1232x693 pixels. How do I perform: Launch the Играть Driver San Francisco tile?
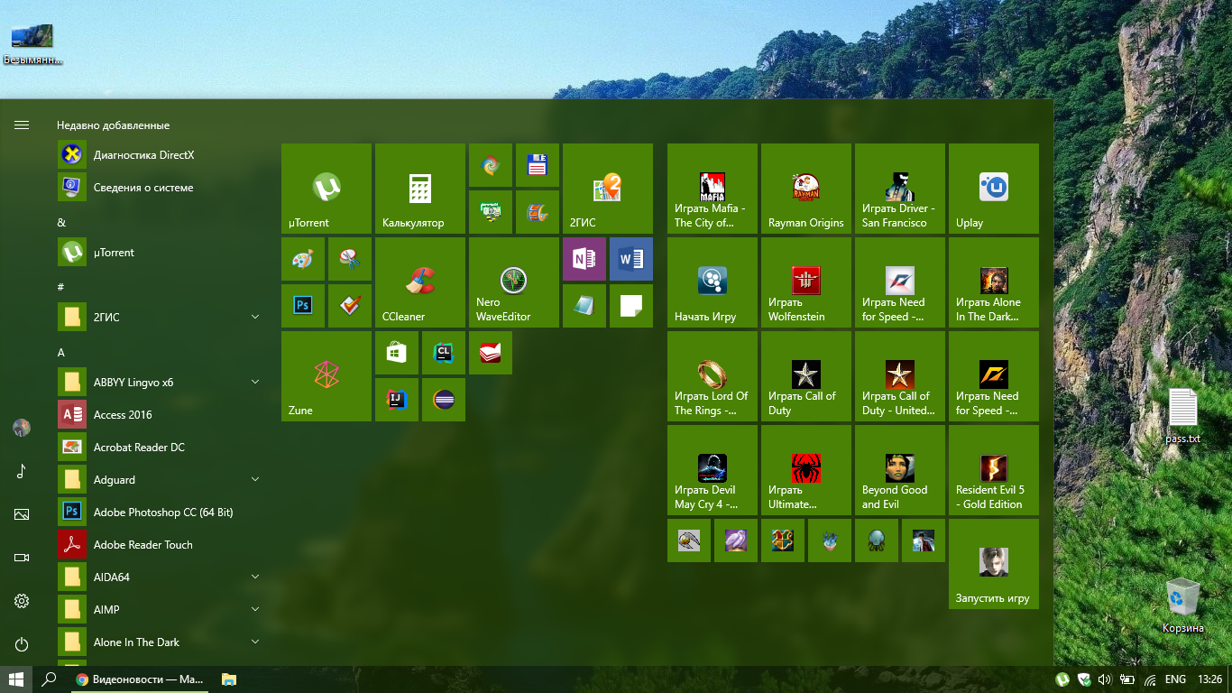pyautogui.click(x=900, y=189)
